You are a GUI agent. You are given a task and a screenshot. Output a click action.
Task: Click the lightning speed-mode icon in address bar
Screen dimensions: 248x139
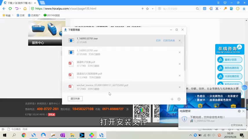point(143,8)
